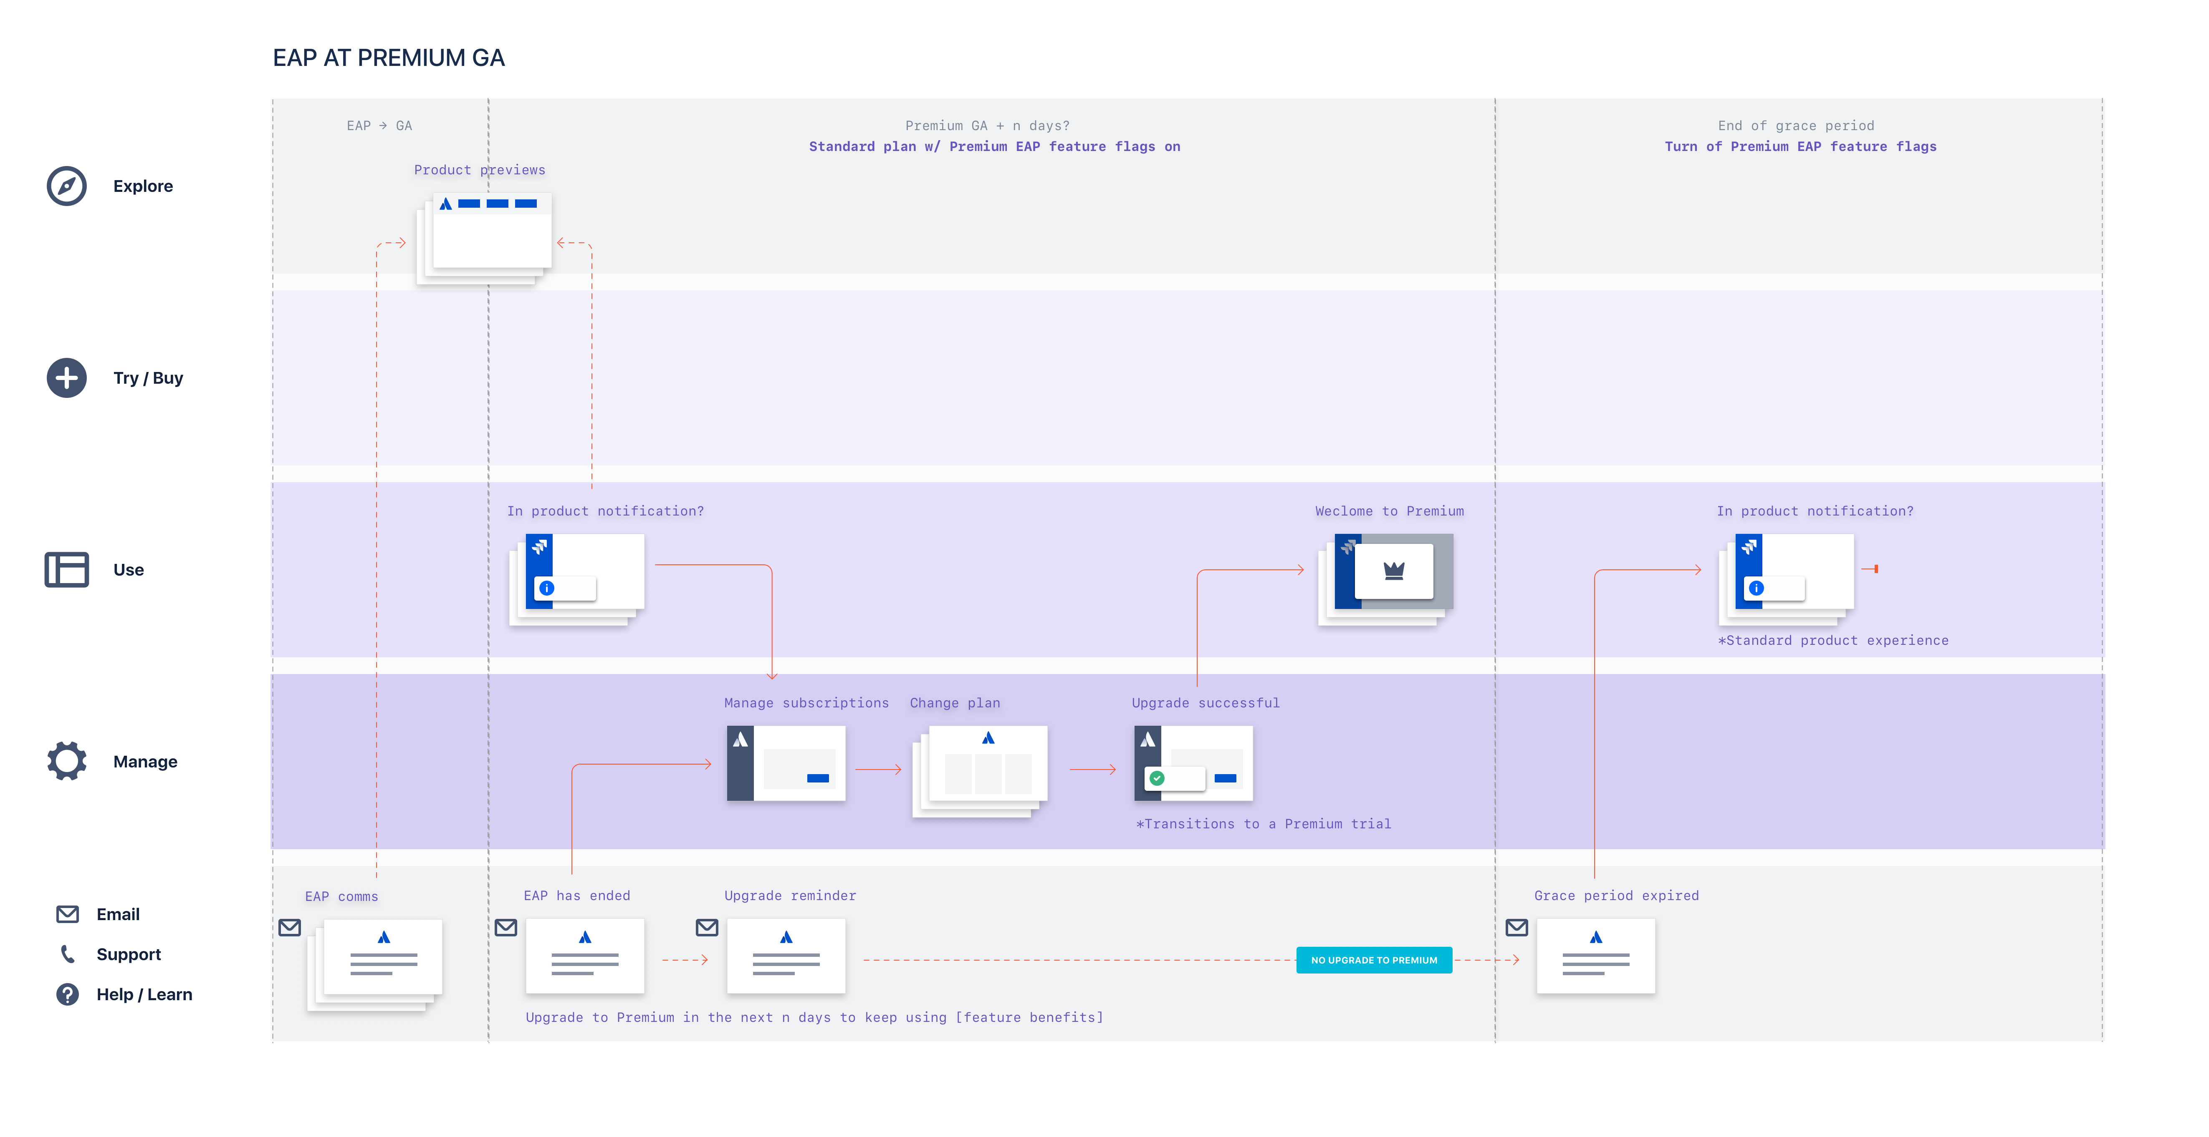Click the Support phone icon
This screenshot has width=2209, height=1137.
tap(68, 953)
